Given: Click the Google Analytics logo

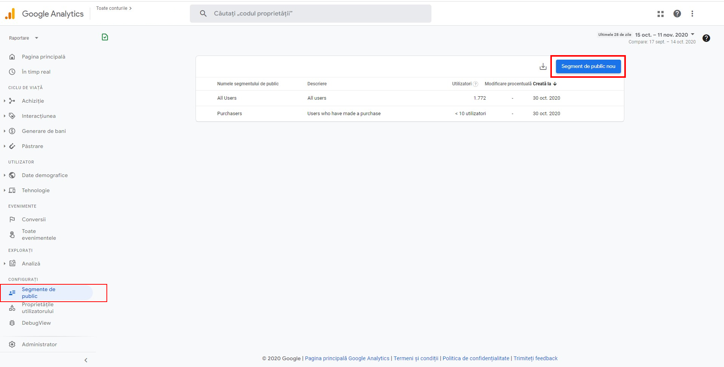Looking at the screenshot, I should 10,14.
